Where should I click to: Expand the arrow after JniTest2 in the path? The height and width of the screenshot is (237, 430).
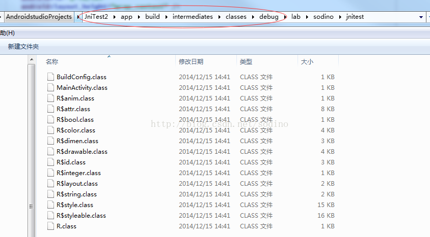115,17
